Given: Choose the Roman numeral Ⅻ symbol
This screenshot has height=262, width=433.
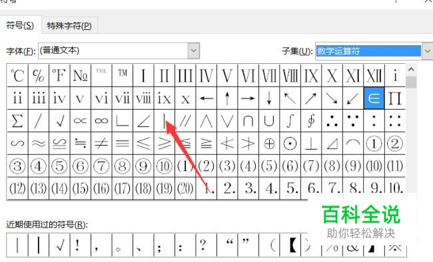Looking at the screenshot, I should pos(374,76).
